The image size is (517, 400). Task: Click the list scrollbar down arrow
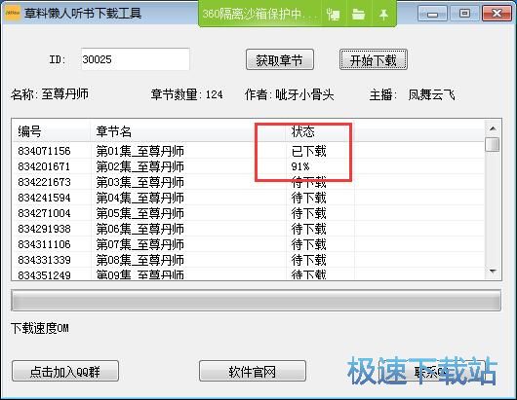[x=493, y=272]
